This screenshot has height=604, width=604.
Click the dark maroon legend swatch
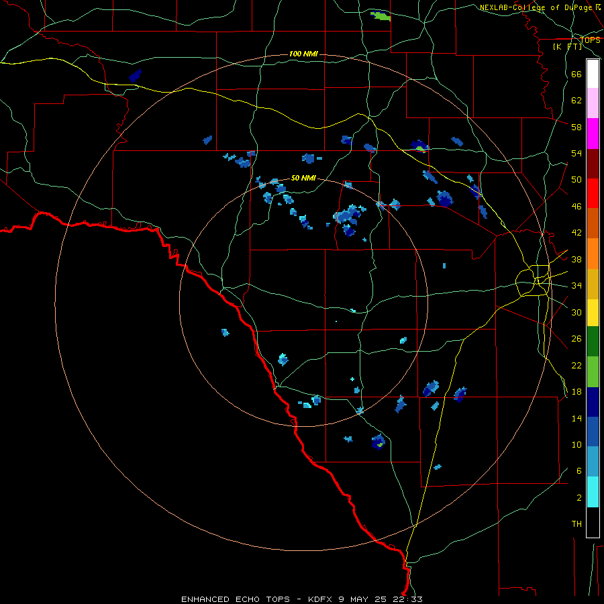pyautogui.click(x=593, y=164)
